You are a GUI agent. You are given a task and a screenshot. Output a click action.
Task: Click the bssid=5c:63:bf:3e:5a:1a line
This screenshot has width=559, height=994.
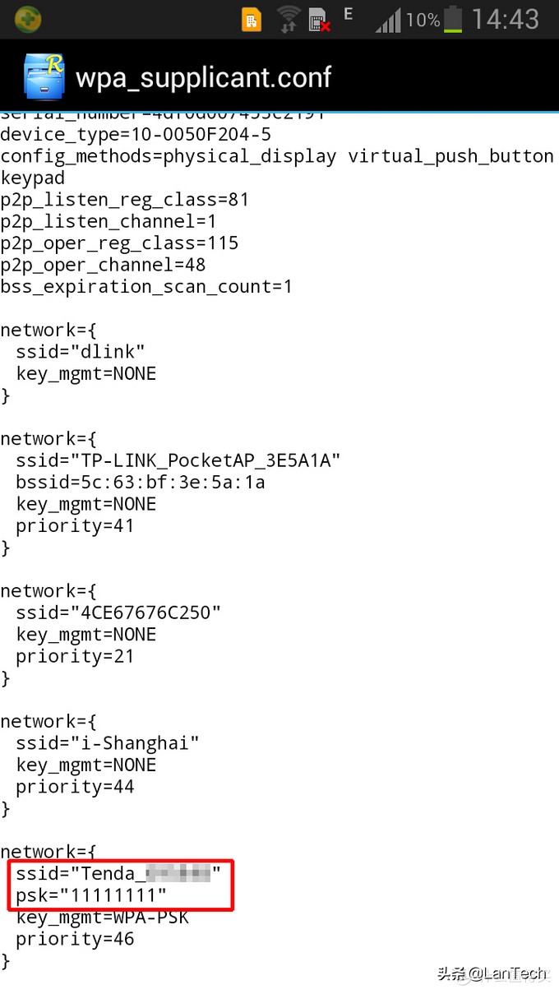pos(140,482)
